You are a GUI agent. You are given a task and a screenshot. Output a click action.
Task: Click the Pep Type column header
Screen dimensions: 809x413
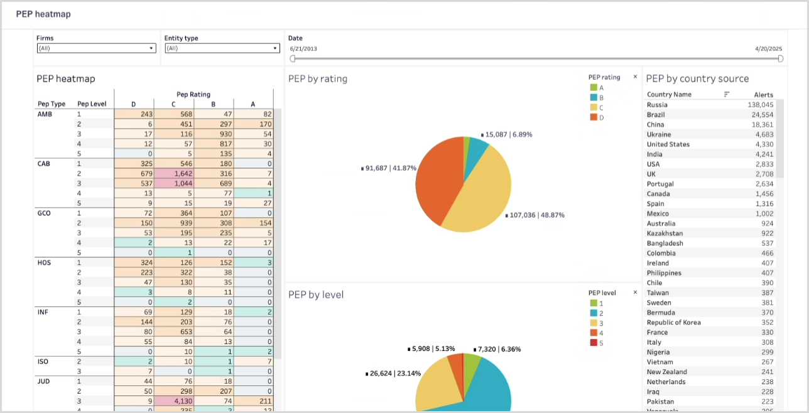(x=52, y=104)
